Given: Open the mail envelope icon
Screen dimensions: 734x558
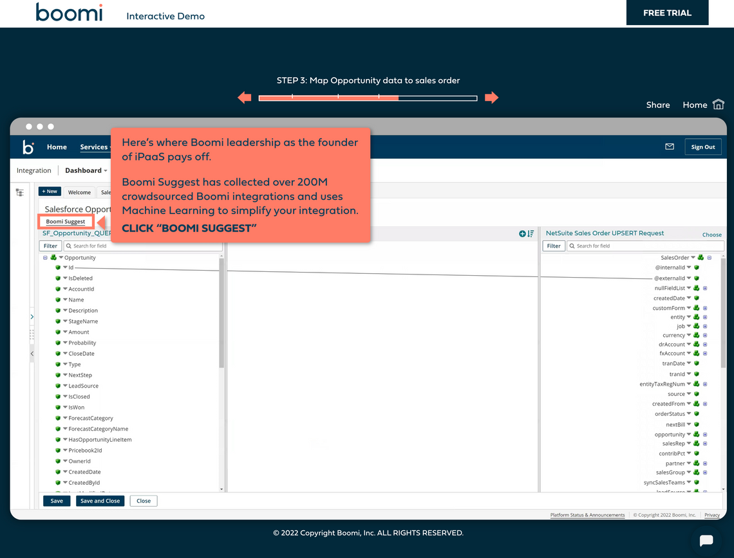Looking at the screenshot, I should pyautogui.click(x=670, y=147).
